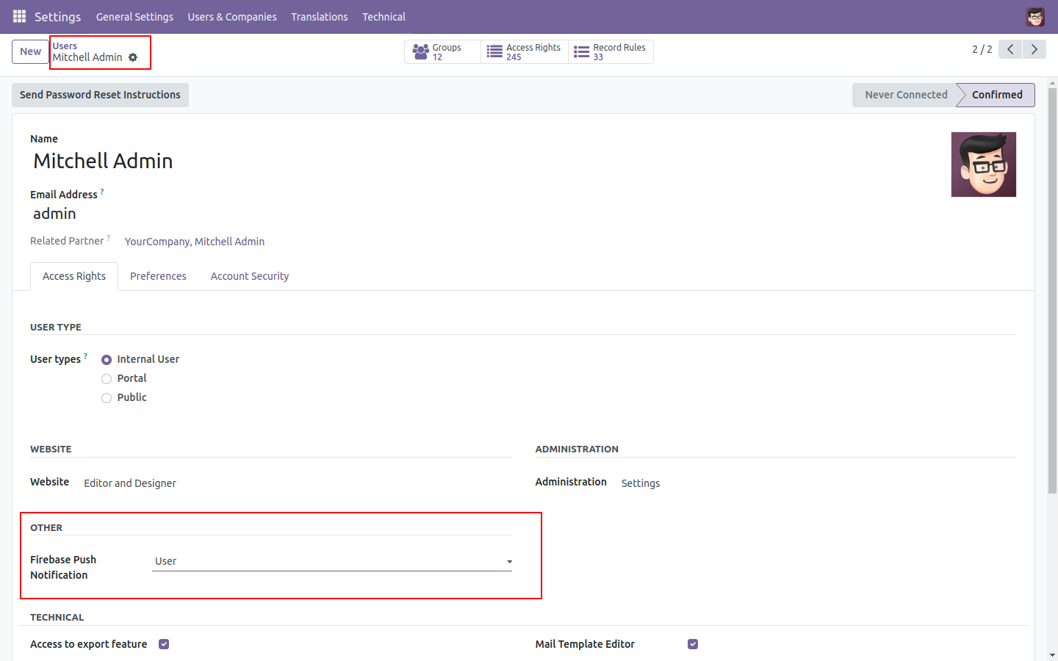The height and width of the screenshot is (661, 1058).
Task: Select the Portal user type
Action: click(x=107, y=379)
